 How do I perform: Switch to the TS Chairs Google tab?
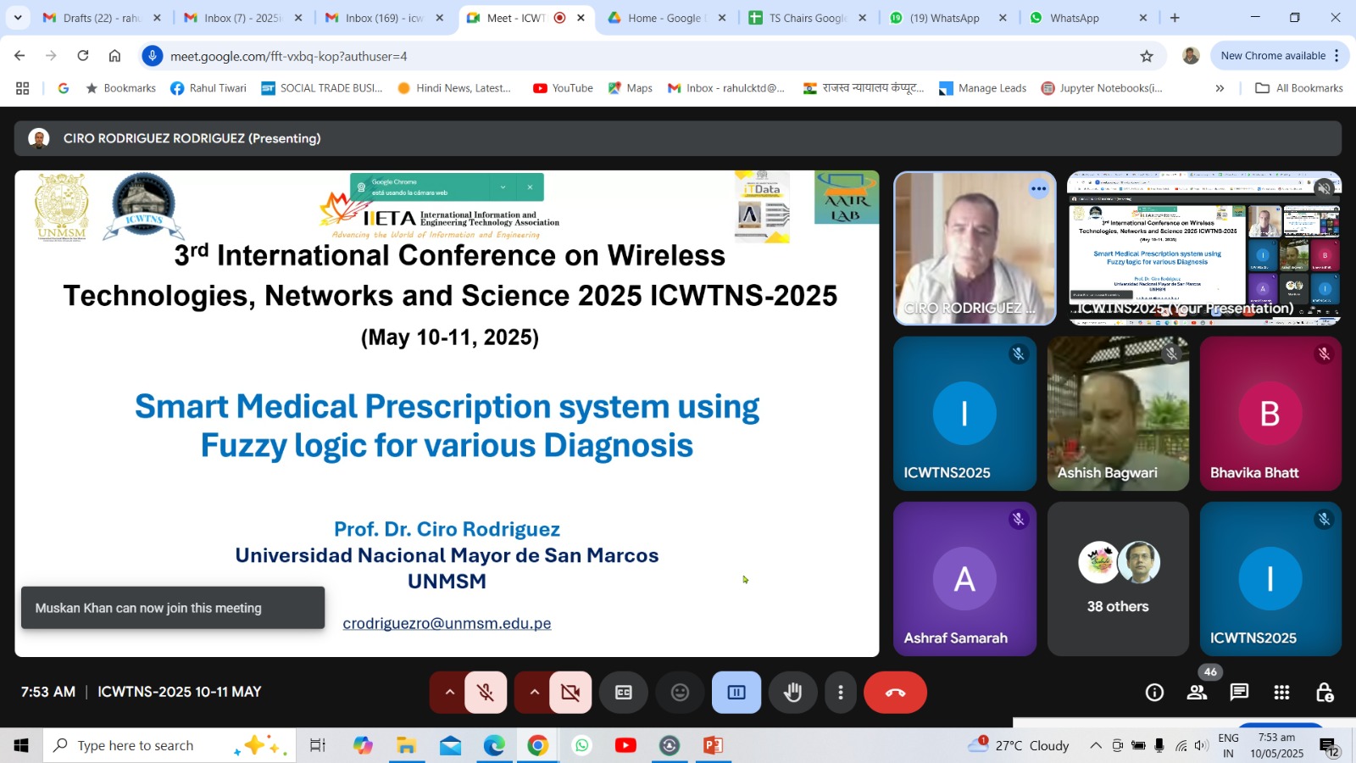(806, 18)
